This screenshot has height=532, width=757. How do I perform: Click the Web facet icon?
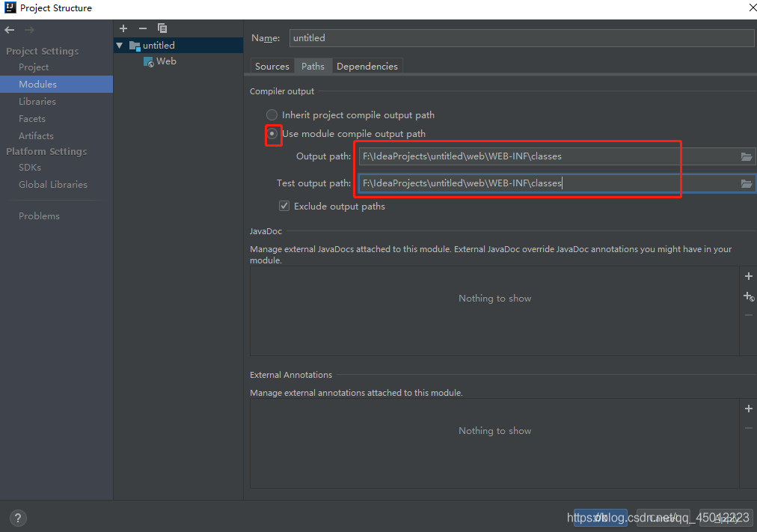(x=149, y=62)
